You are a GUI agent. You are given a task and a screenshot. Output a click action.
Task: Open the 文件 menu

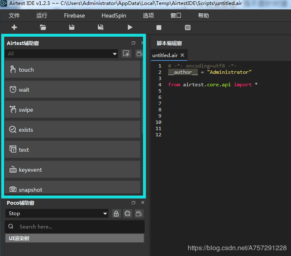14,15
